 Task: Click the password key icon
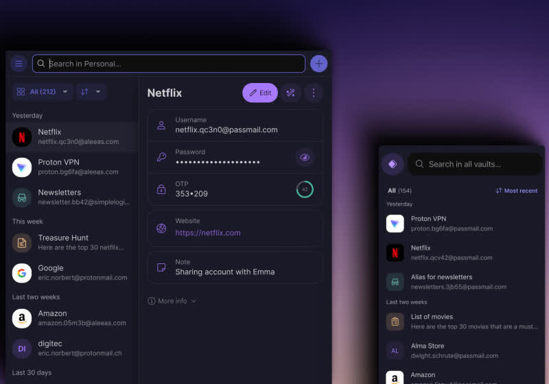point(161,157)
